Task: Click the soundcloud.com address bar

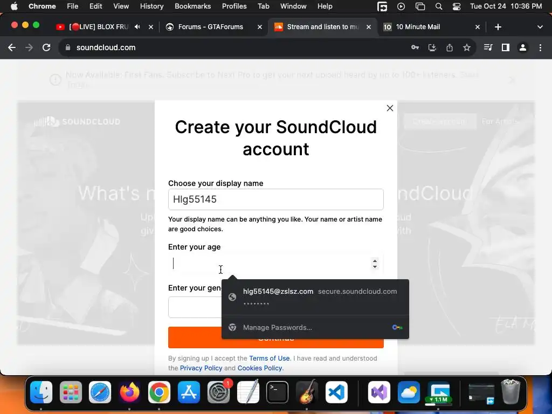Action: point(106,47)
